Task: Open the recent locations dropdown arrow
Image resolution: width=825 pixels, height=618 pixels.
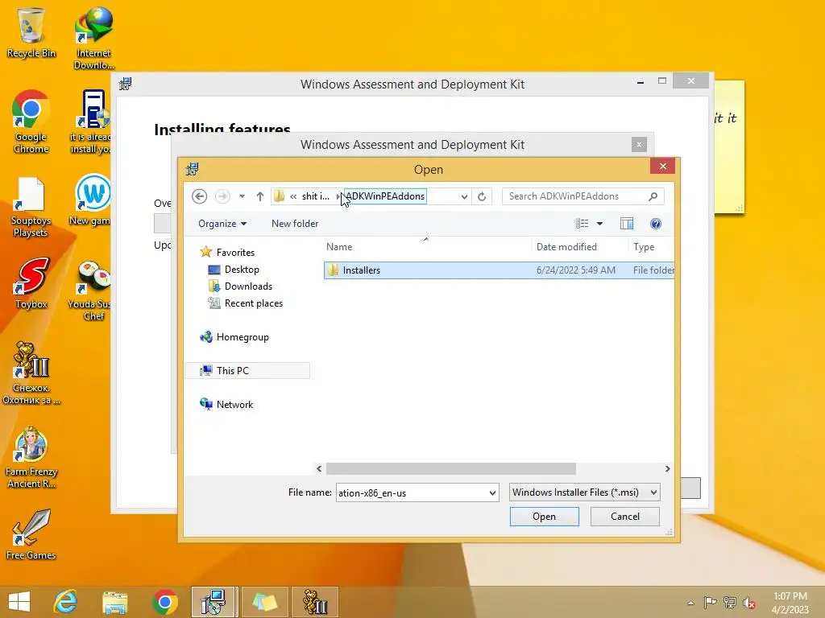Action: [242, 196]
